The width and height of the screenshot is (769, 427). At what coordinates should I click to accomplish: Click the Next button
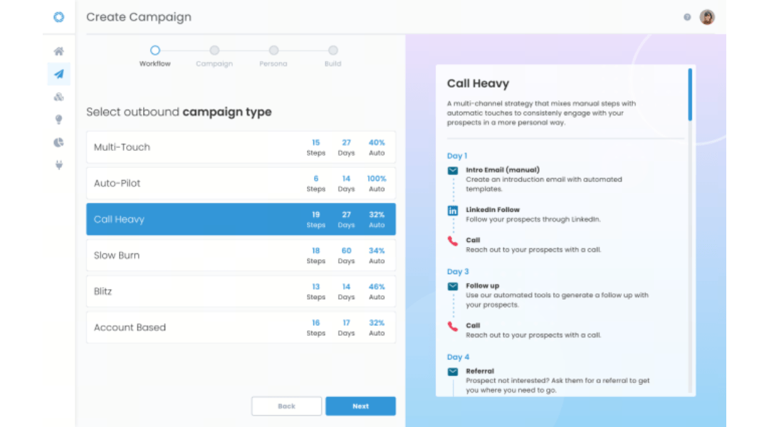(x=360, y=406)
